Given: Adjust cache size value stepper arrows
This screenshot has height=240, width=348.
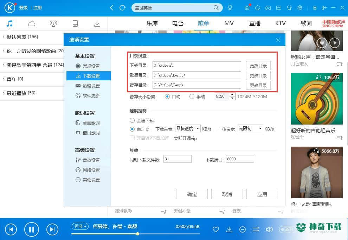Looking at the screenshot, I should (232, 96).
